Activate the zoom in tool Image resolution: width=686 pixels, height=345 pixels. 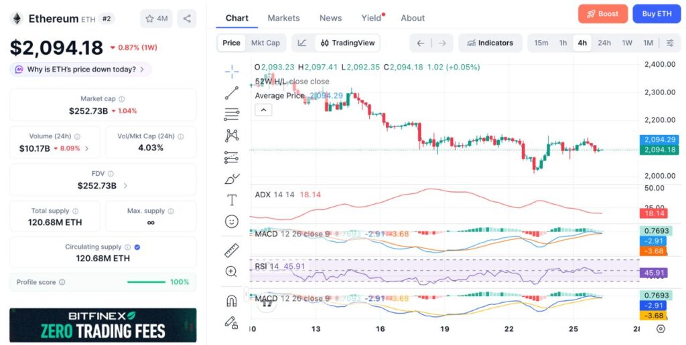pos(231,271)
